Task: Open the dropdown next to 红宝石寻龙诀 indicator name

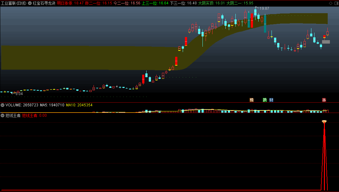Action: (30, 3)
